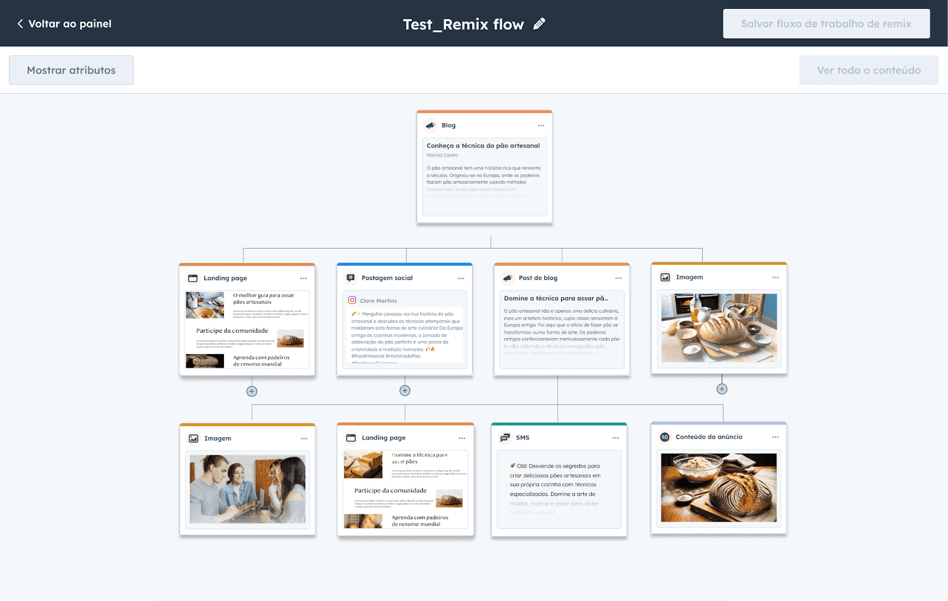Edit flow name with pencil icon
Viewport: 948px width, 601px height.
(x=539, y=24)
